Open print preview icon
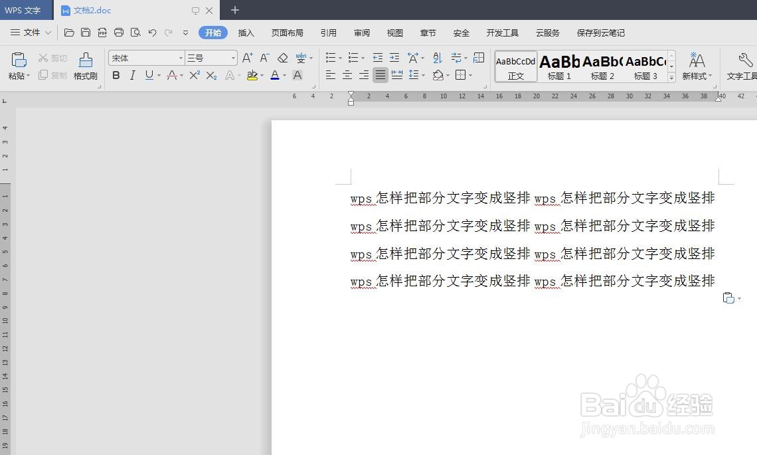The image size is (757, 455). pyautogui.click(x=135, y=33)
